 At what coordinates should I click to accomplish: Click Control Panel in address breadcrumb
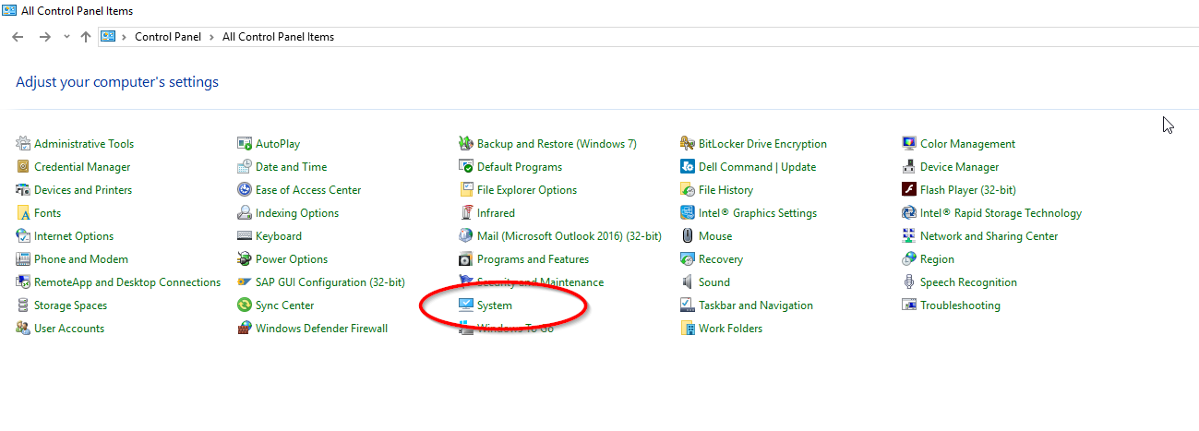point(170,37)
